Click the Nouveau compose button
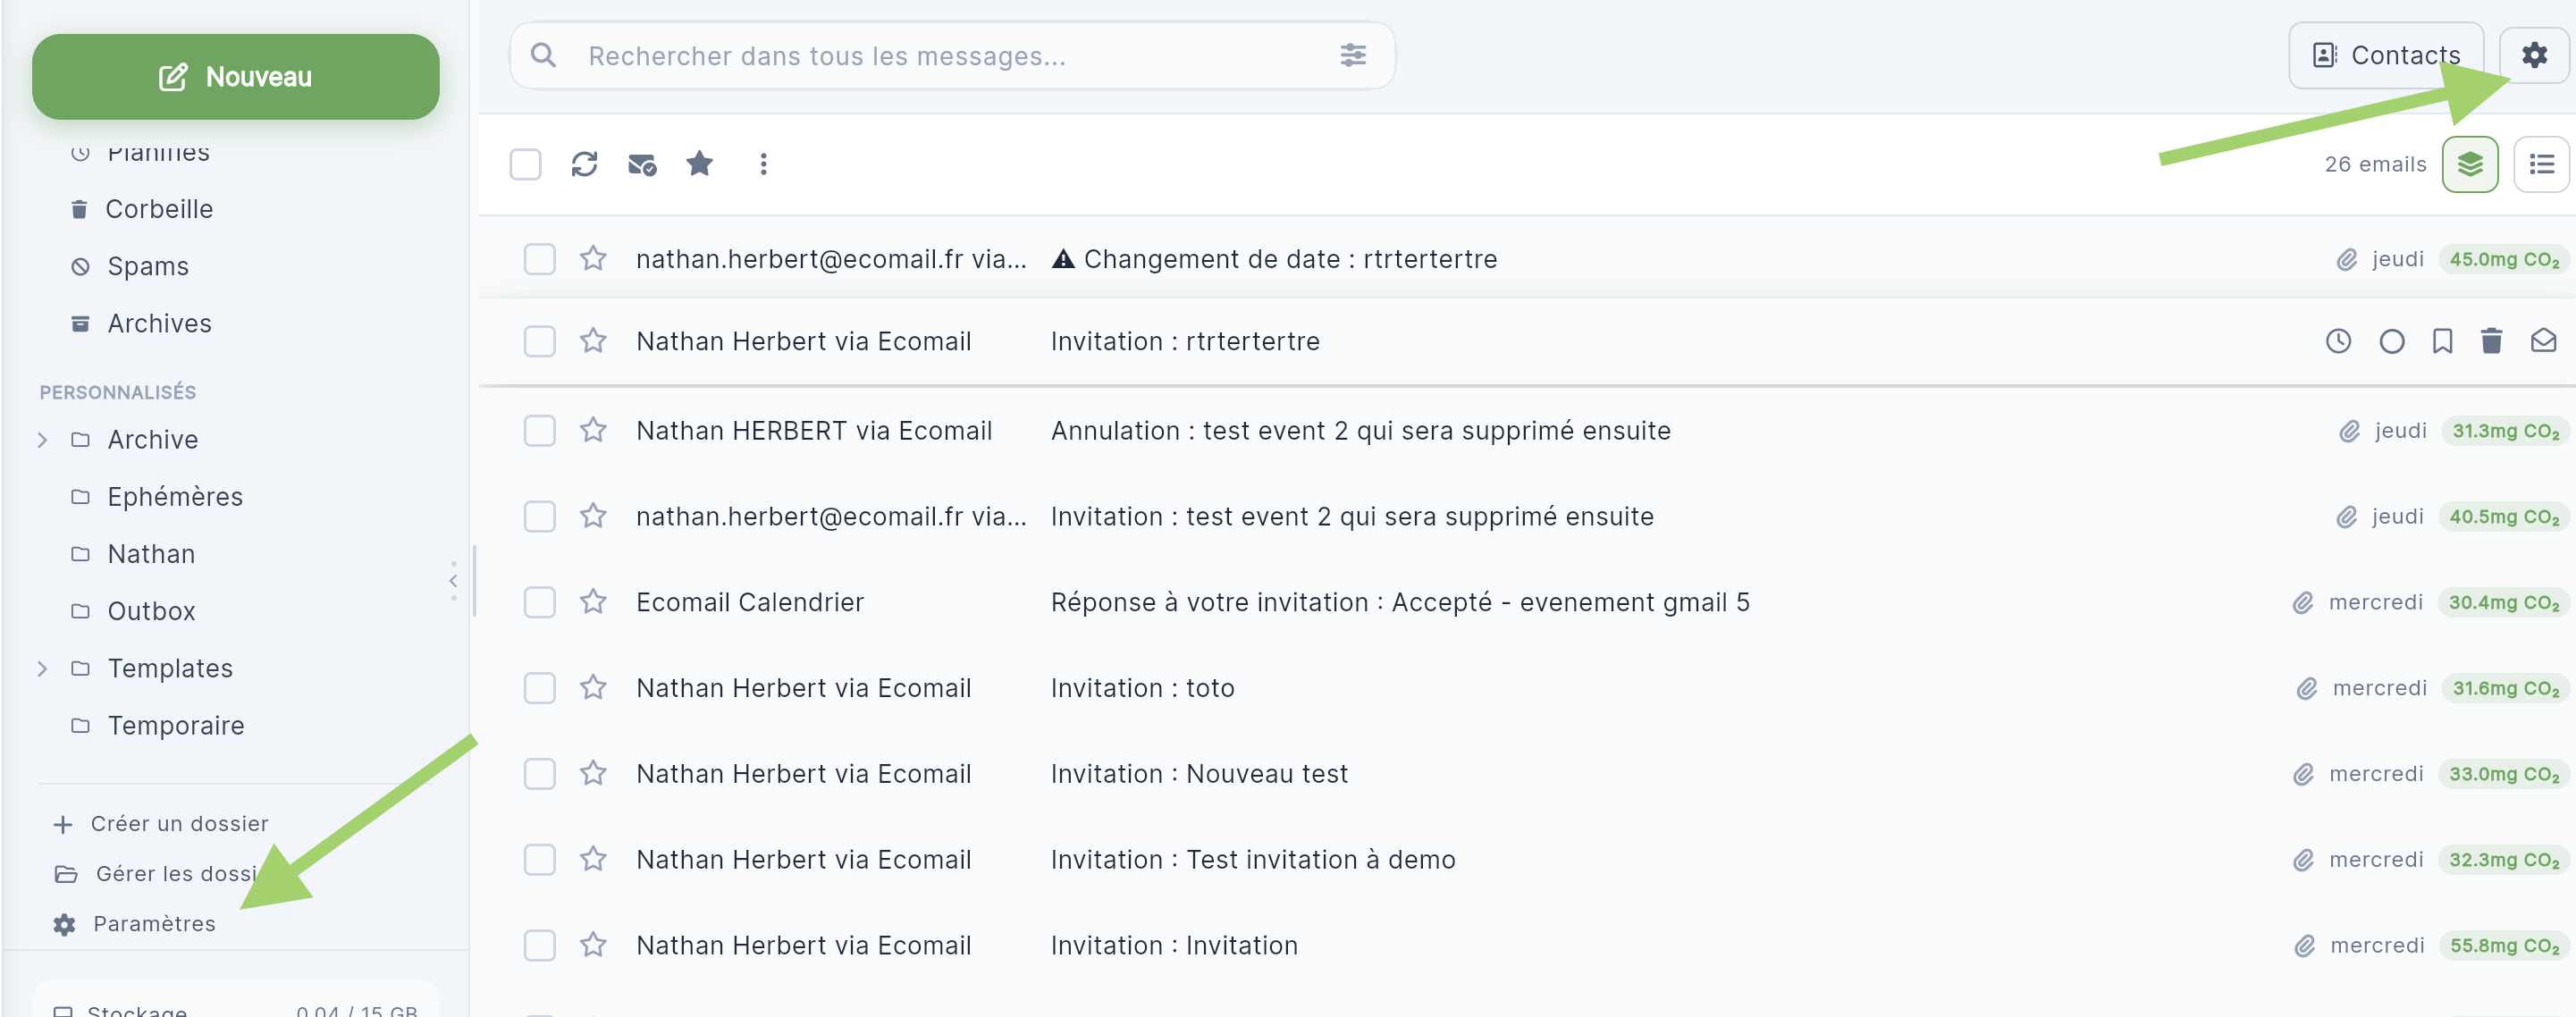This screenshot has width=2576, height=1017. coord(235,77)
